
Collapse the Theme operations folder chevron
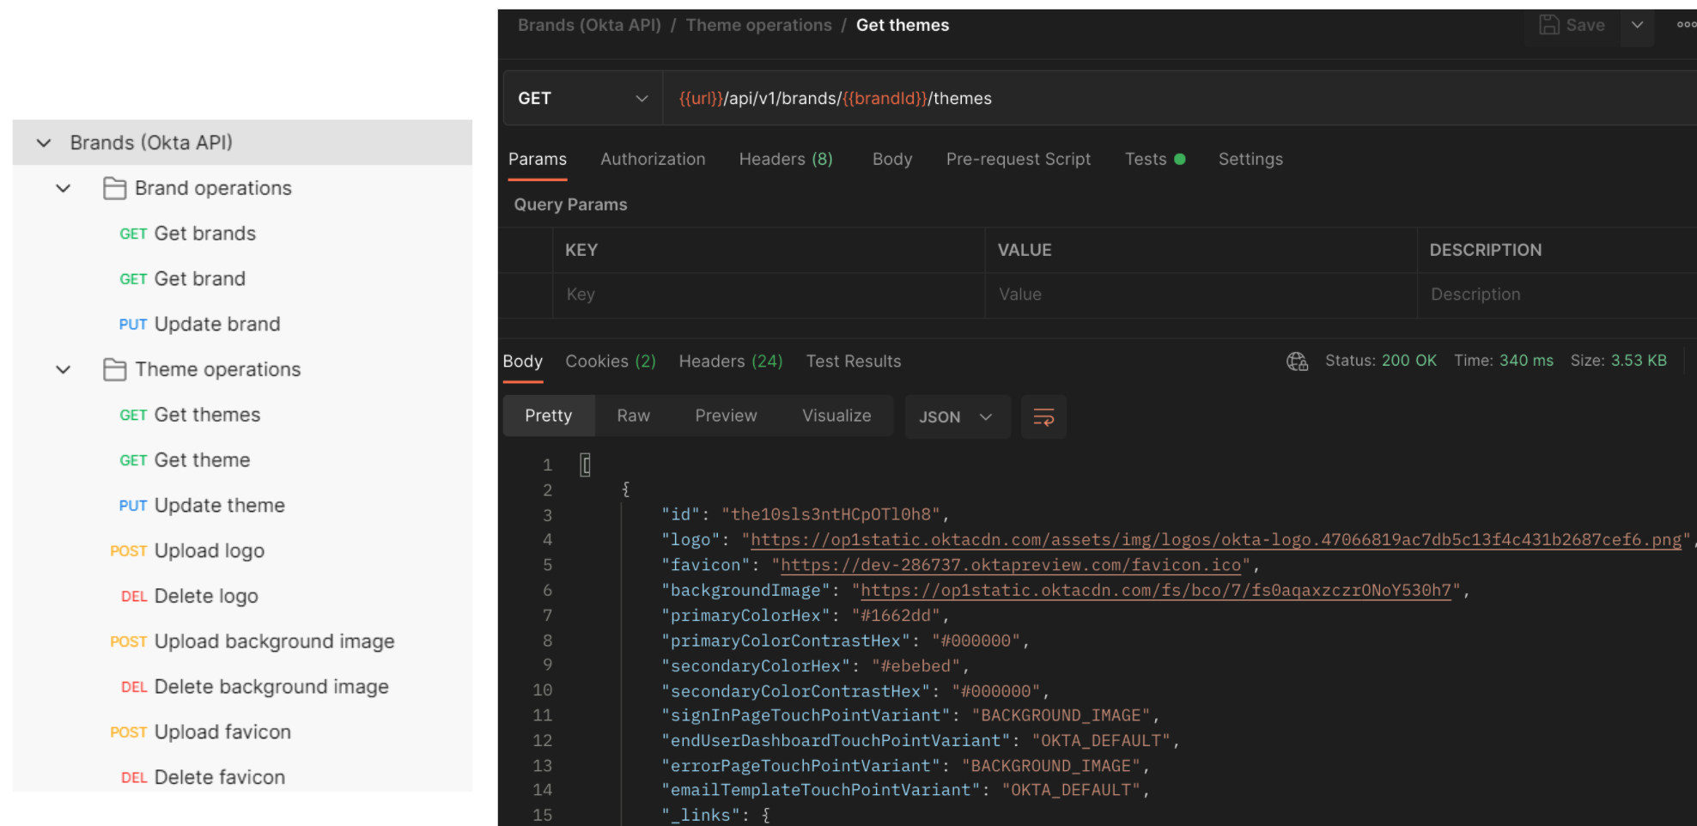pyautogui.click(x=64, y=369)
